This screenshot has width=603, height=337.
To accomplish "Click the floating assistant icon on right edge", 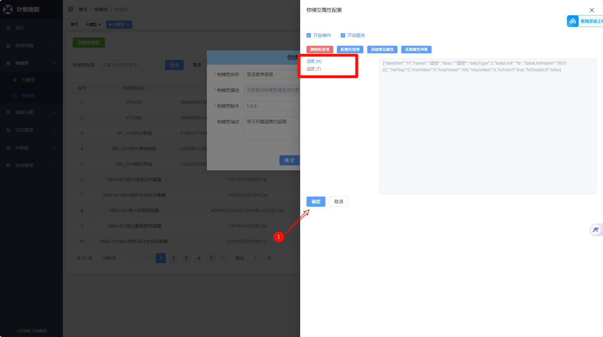I will click(596, 230).
